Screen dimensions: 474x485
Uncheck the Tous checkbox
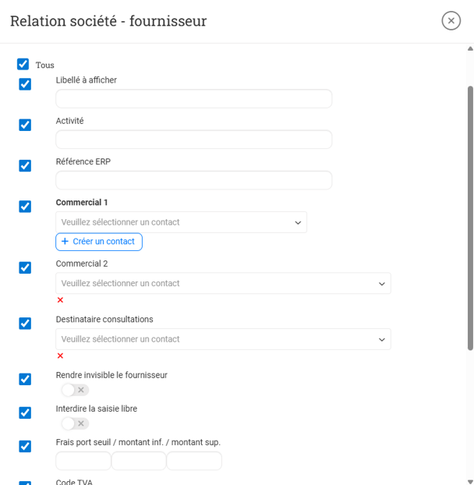tap(23, 65)
